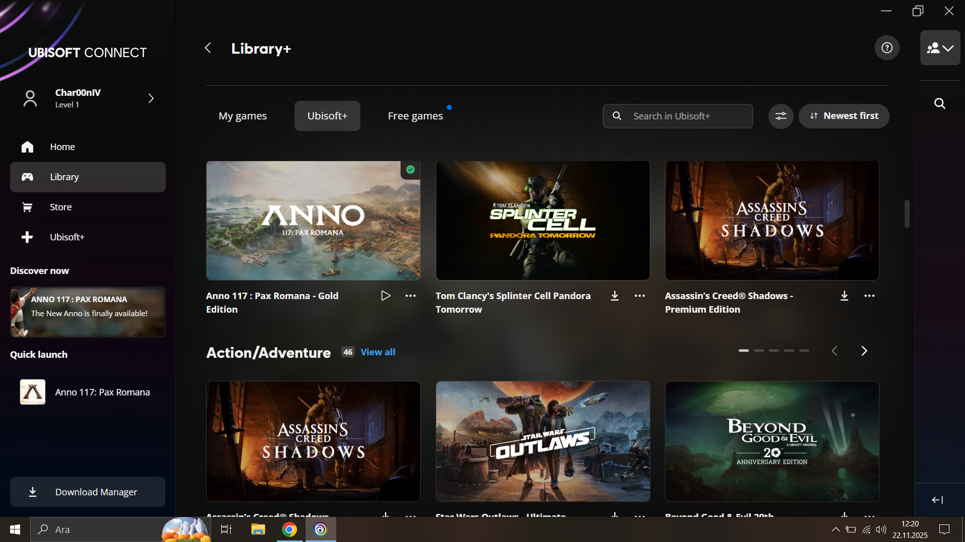Image resolution: width=965 pixels, height=542 pixels.
Task: Click the help question mark icon
Action: [887, 48]
